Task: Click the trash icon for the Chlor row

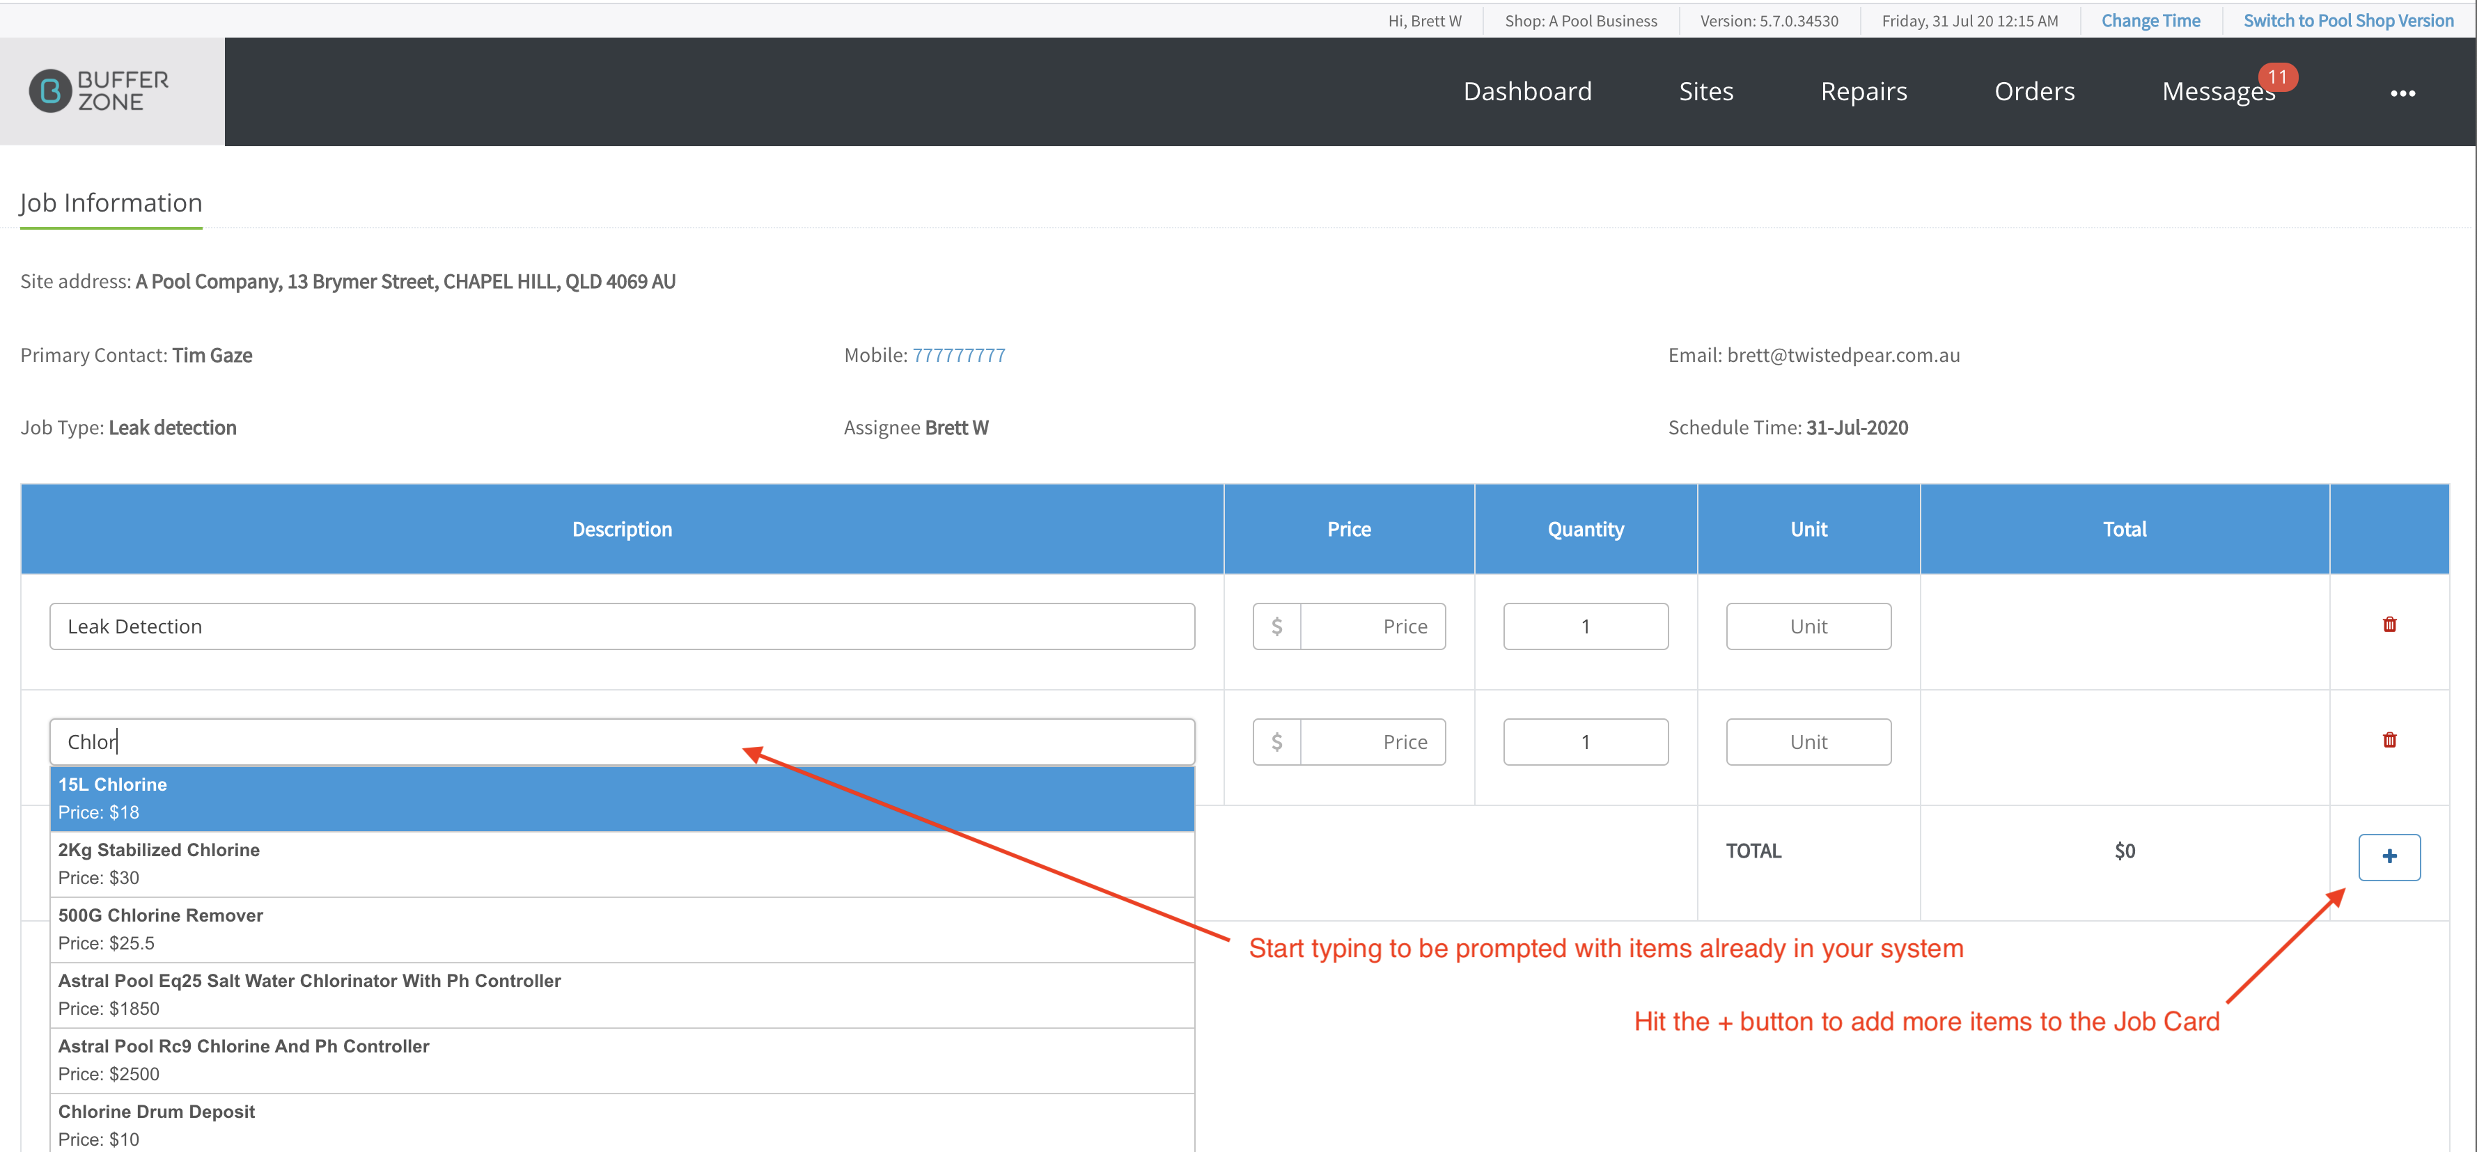Action: click(x=2389, y=740)
